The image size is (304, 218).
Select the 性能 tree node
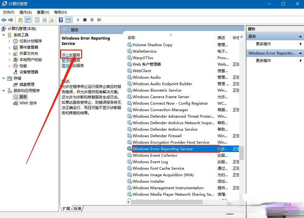[x=23, y=66]
